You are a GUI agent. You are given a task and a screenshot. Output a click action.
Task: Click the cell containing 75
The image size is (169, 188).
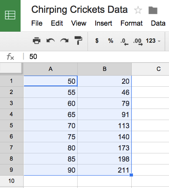51,137
